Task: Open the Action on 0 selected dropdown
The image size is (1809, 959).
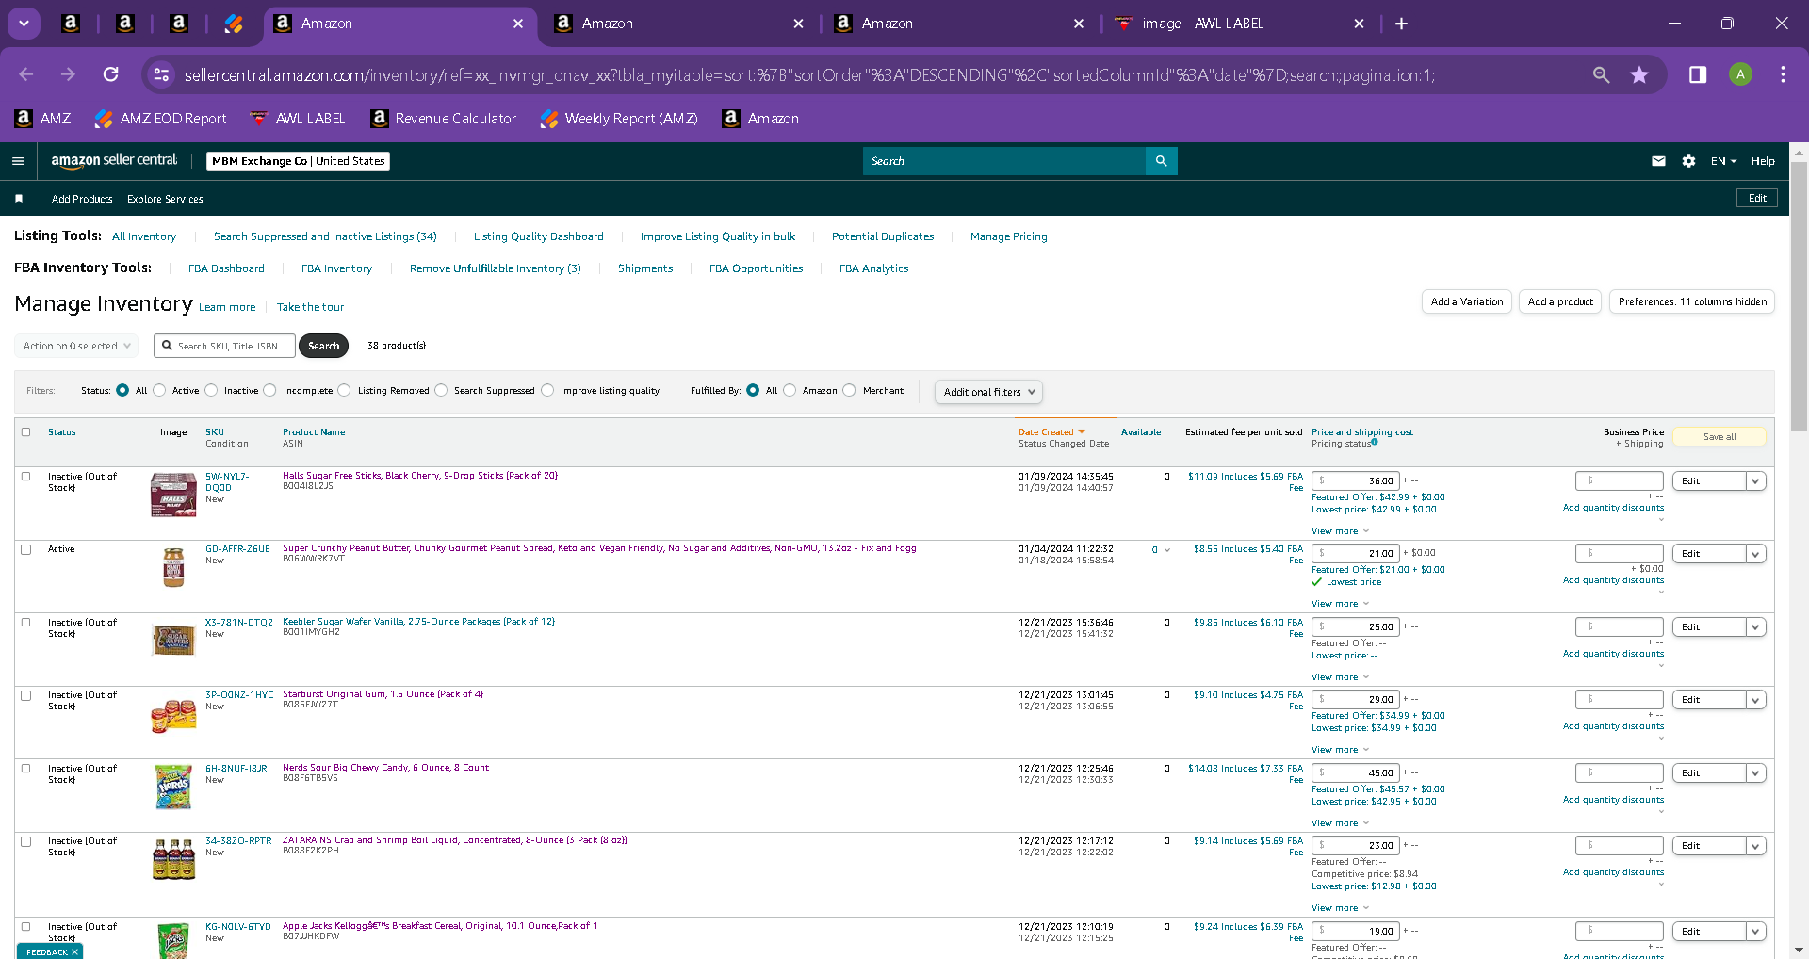Action: click(x=76, y=346)
